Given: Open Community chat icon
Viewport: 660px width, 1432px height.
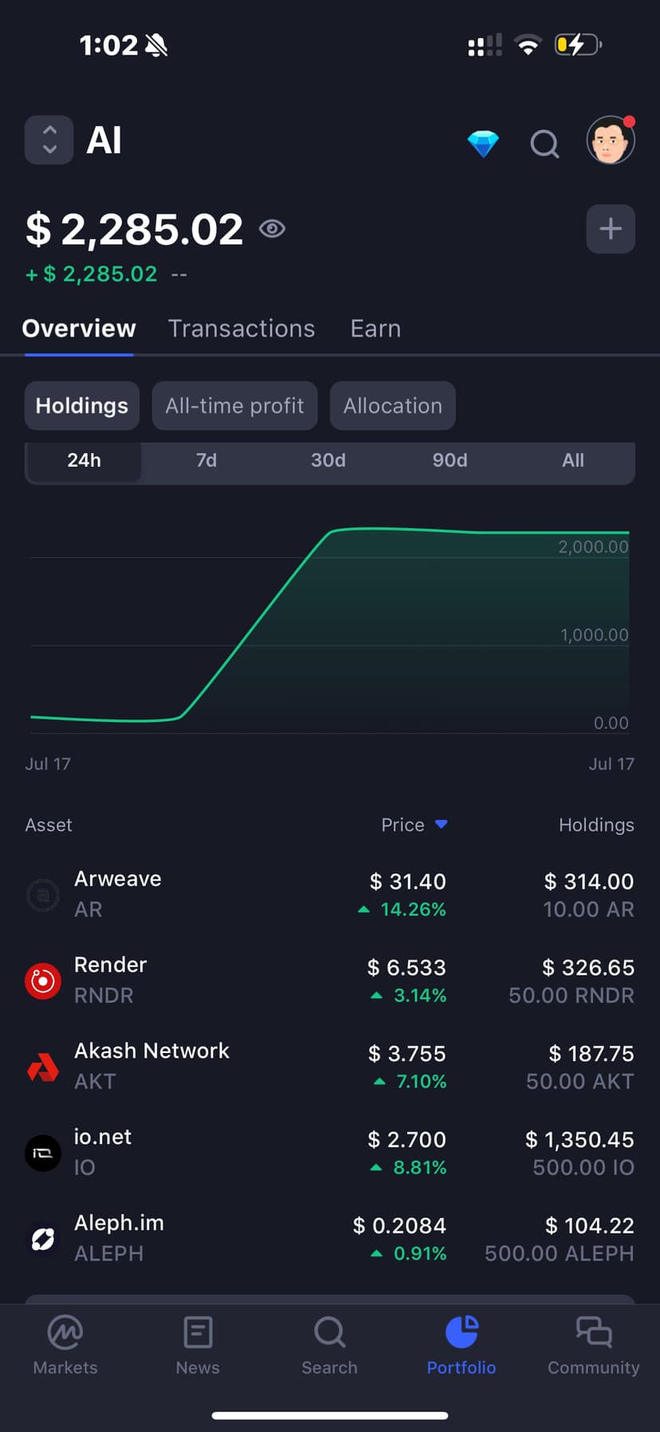Looking at the screenshot, I should click(x=593, y=1345).
